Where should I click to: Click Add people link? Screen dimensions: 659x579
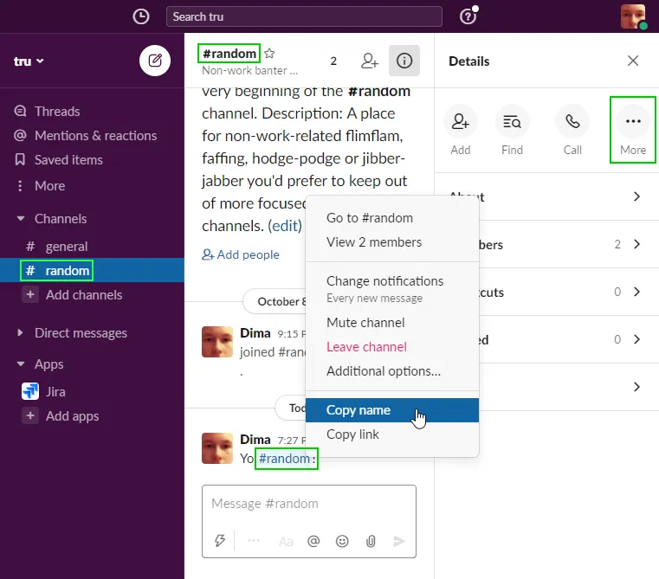coord(241,254)
